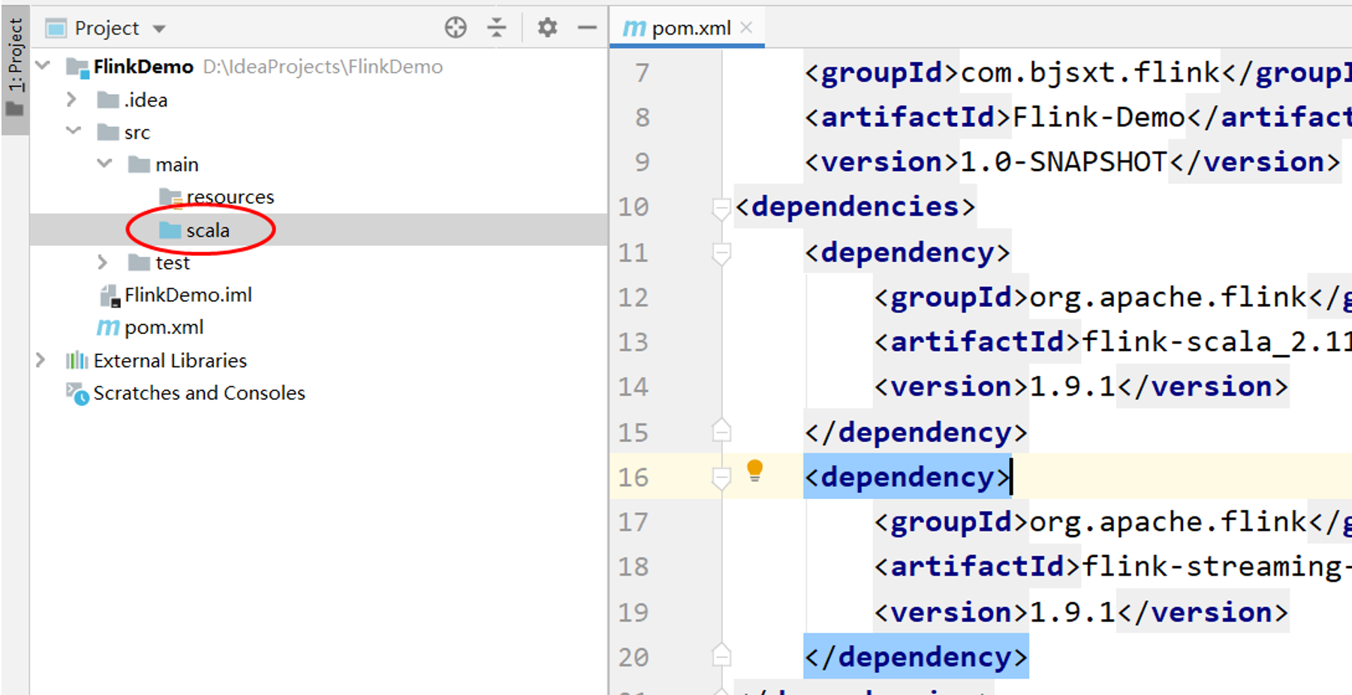This screenshot has width=1352, height=695.
Task: Select External Libraries
Action: 170,361
